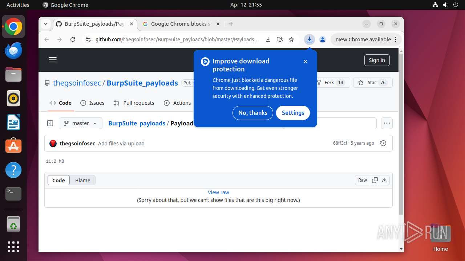Reload the current GitHub page

click(73, 40)
